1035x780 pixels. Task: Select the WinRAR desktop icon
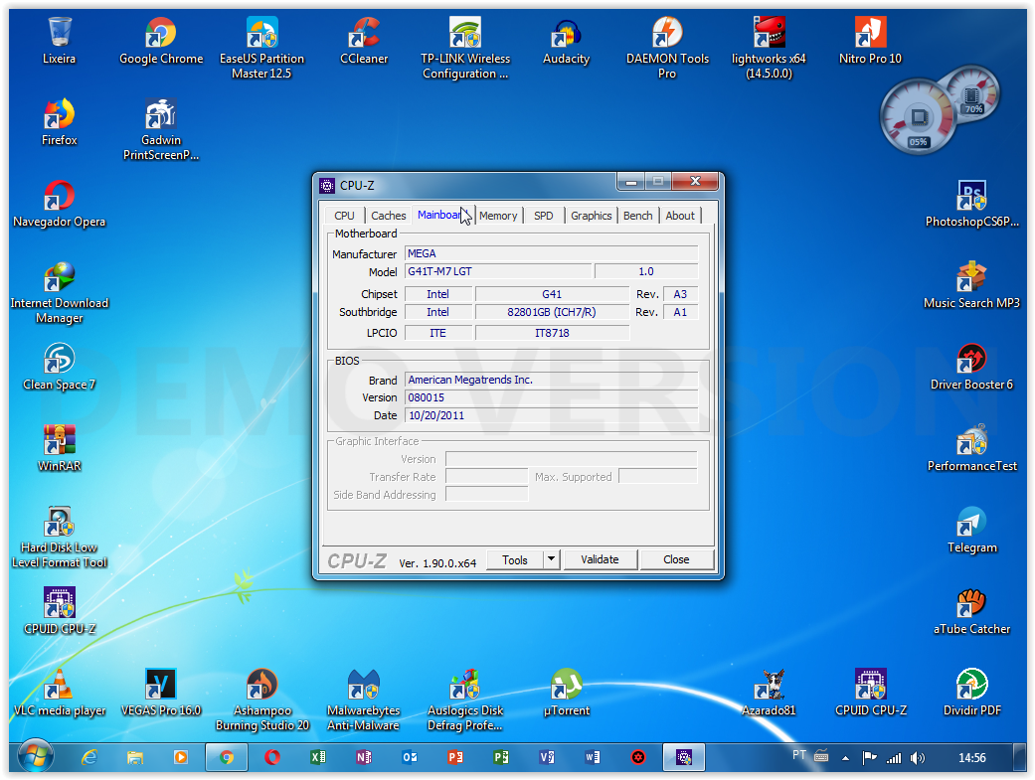(59, 449)
